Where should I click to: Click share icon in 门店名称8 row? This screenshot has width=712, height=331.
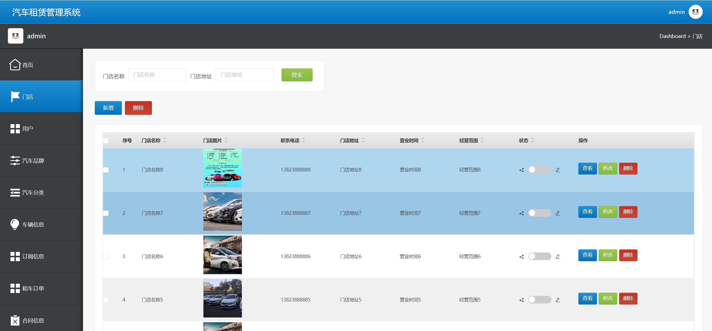coord(522,170)
